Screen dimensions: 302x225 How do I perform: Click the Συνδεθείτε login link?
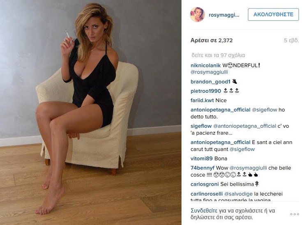(x=204, y=210)
